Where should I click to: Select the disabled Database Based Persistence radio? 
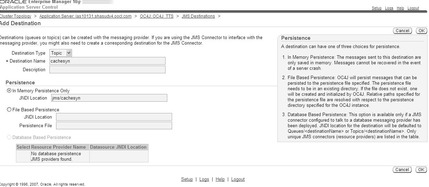click(x=9, y=137)
